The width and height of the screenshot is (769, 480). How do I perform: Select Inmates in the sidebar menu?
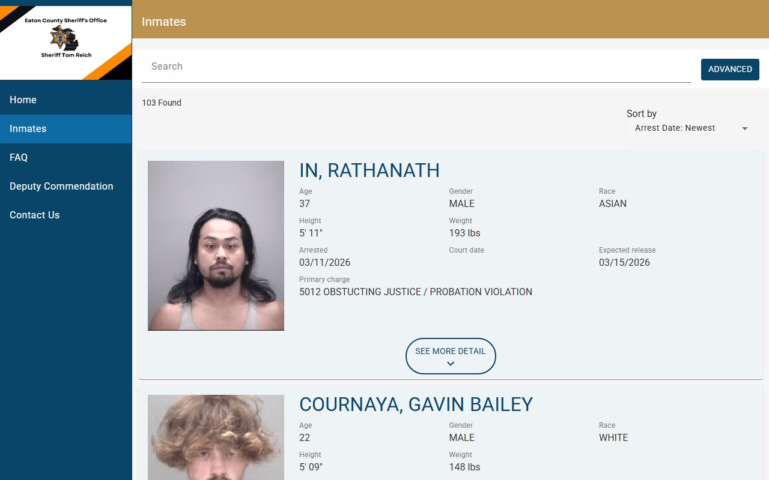pyautogui.click(x=65, y=129)
